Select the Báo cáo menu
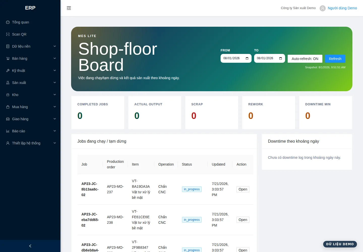Viewport: 363px width, 252px height. 30,131
